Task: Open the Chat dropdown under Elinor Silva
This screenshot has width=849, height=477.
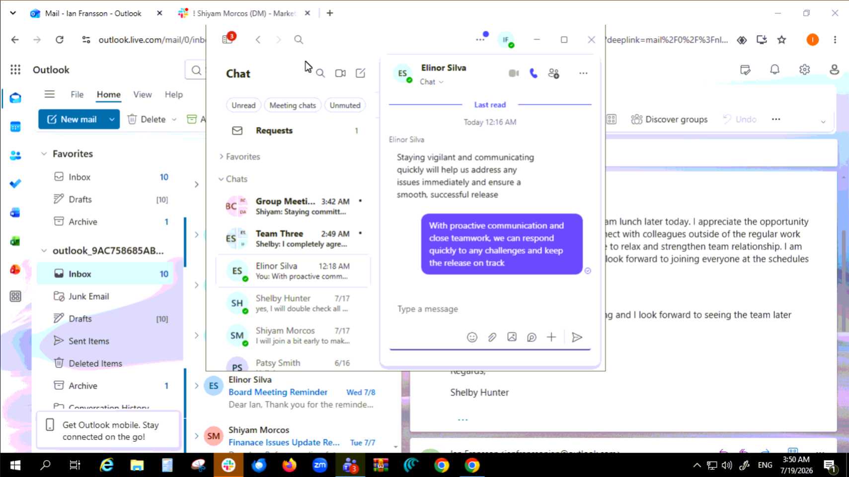Action: point(431,82)
